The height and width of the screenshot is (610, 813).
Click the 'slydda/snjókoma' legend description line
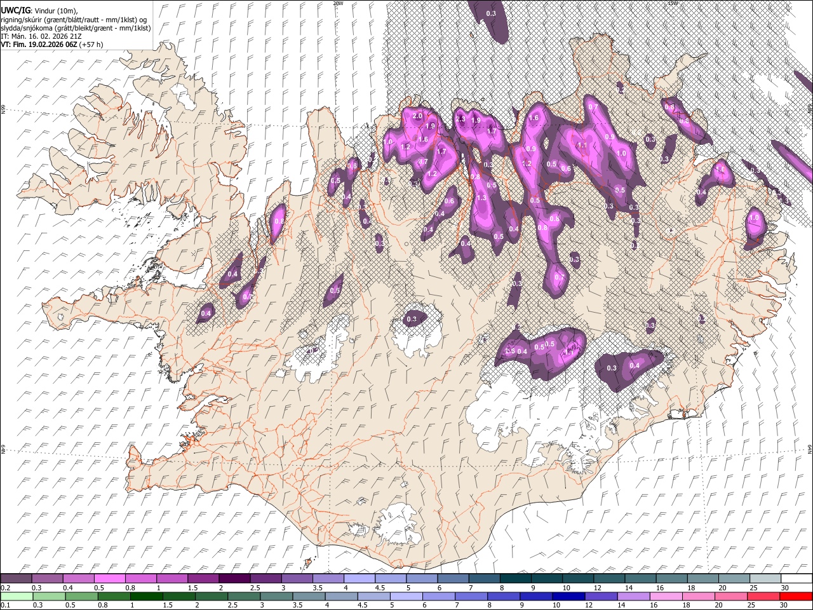coord(76,28)
